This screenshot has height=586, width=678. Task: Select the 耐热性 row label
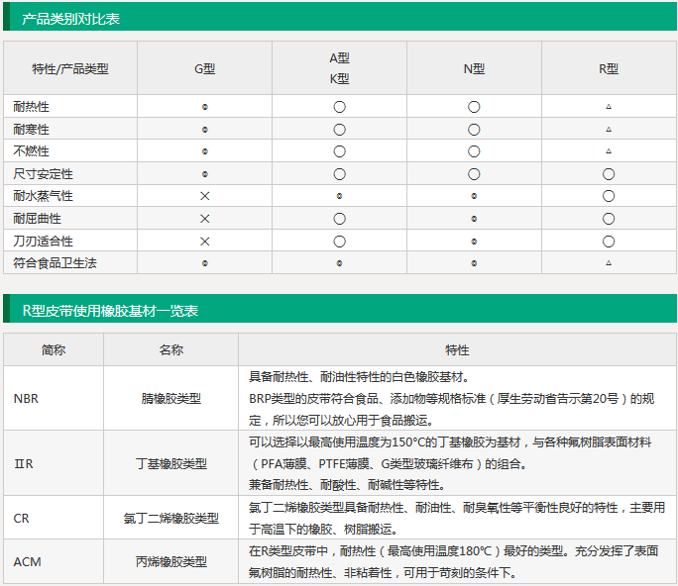(x=31, y=106)
